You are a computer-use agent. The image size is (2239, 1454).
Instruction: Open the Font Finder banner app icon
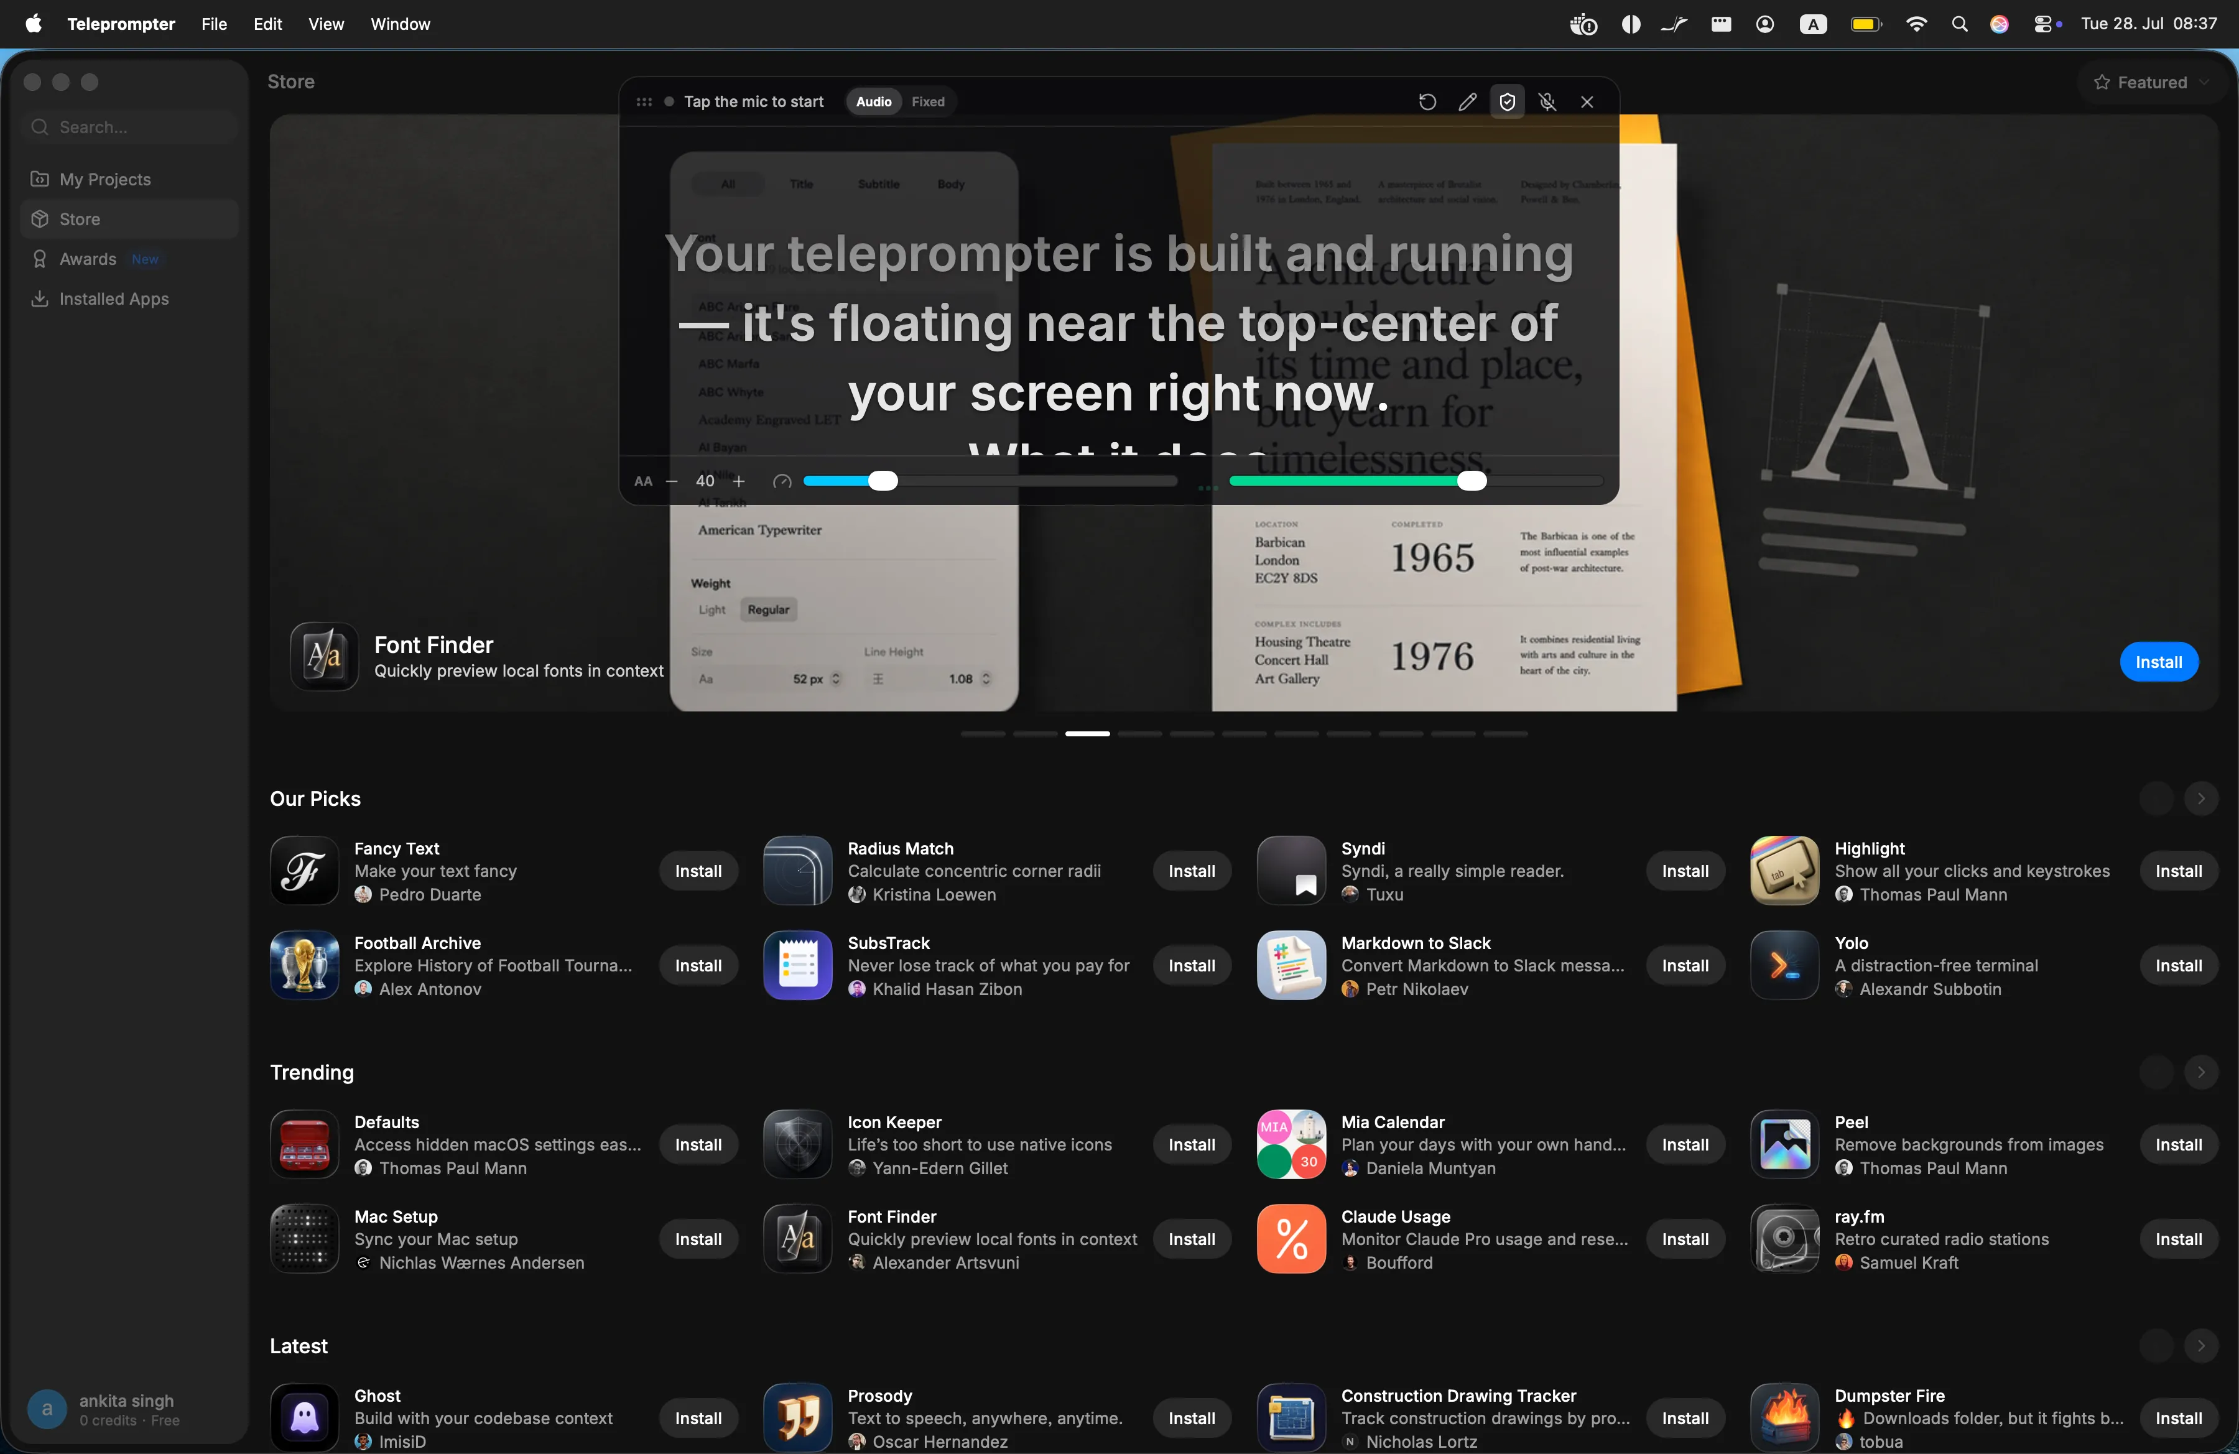(323, 657)
